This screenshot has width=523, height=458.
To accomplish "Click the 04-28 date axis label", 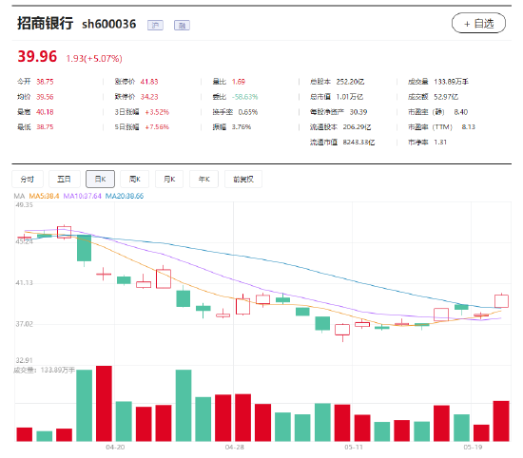I will (235, 448).
